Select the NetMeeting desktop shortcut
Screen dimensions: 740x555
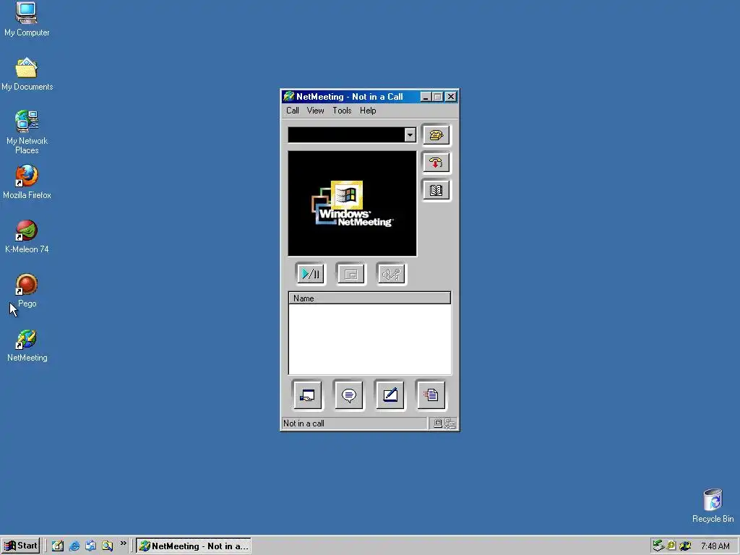[27, 345]
